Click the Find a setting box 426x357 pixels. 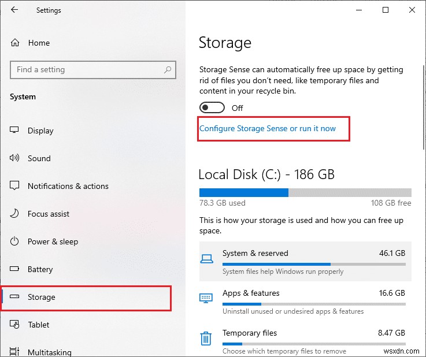pyautogui.click(x=87, y=70)
